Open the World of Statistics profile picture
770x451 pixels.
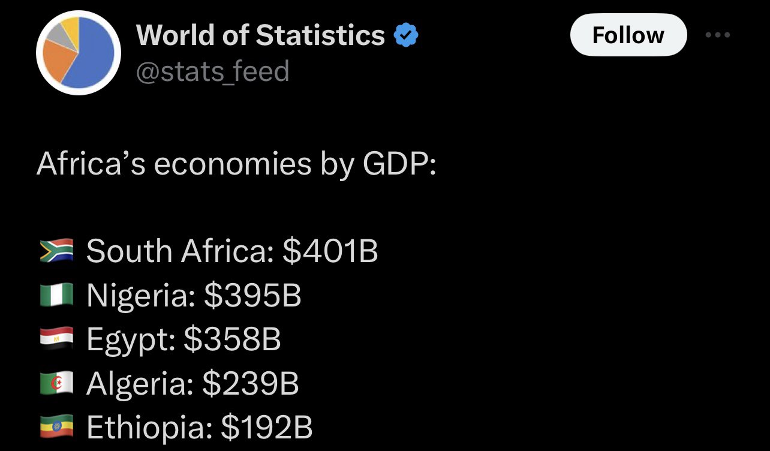click(x=79, y=53)
